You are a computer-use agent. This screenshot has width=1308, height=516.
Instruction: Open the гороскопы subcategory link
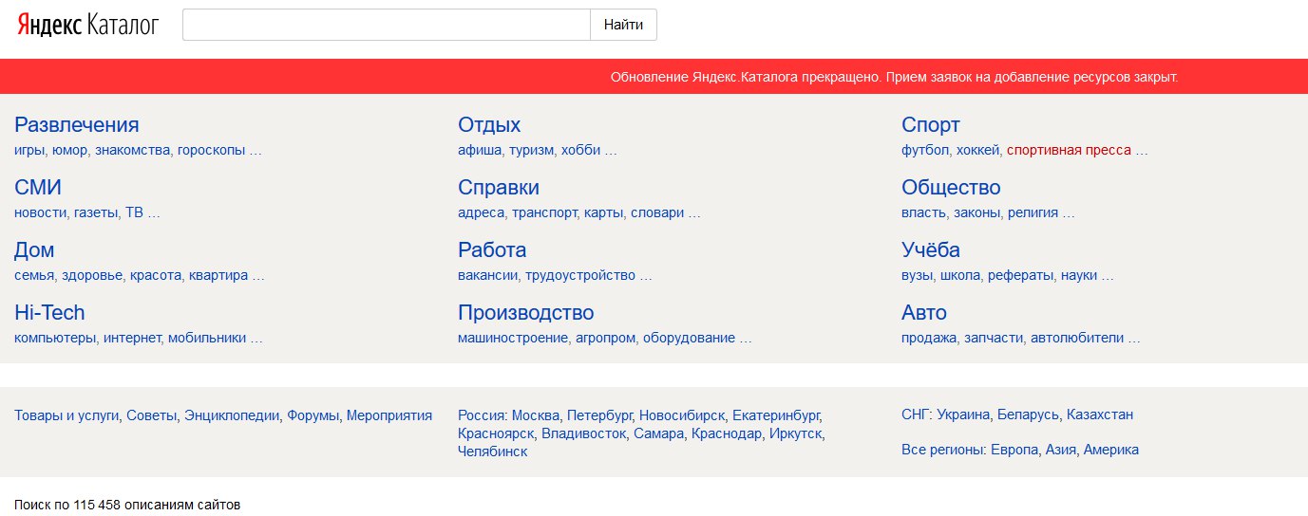coord(211,150)
